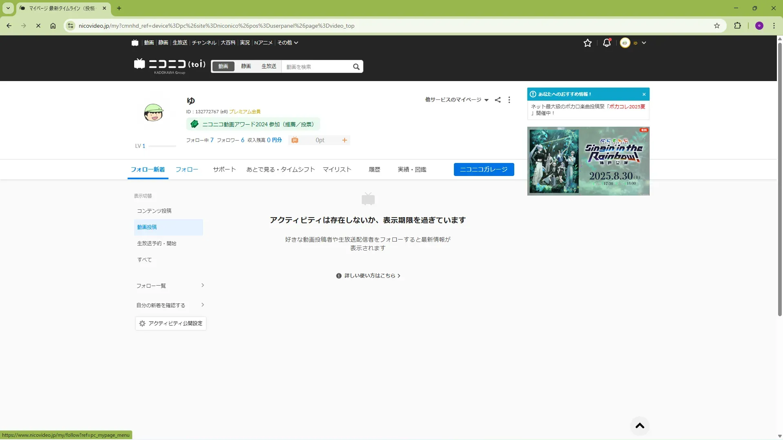Click the 動画を検索 search field

point(316,67)
